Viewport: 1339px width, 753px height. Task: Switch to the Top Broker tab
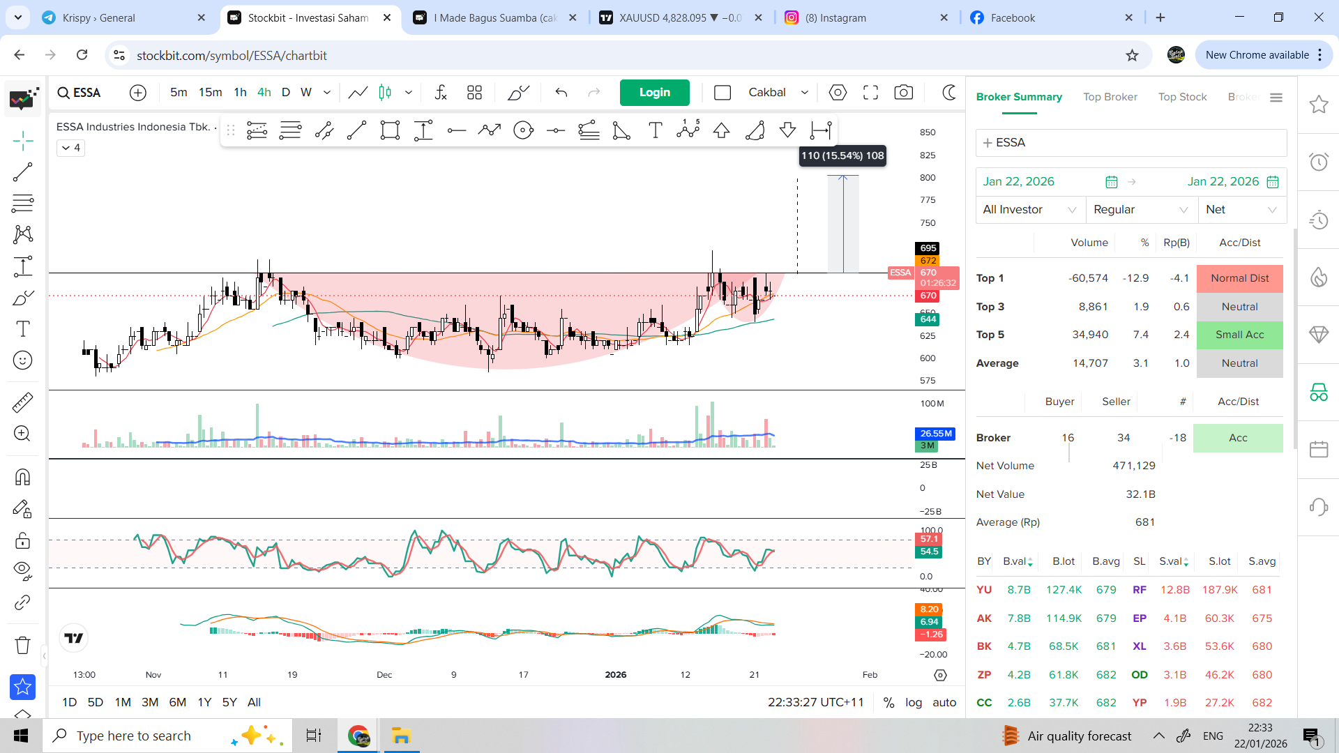coord(1110,97)
